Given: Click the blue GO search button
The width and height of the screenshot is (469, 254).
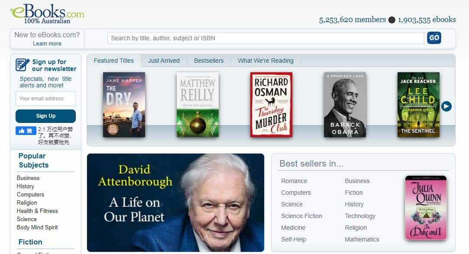Looking at the screenshot, I should click(434, 38).
